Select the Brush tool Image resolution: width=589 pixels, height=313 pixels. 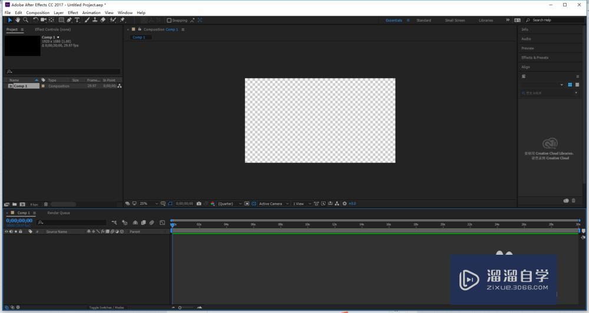click(87, 20)
